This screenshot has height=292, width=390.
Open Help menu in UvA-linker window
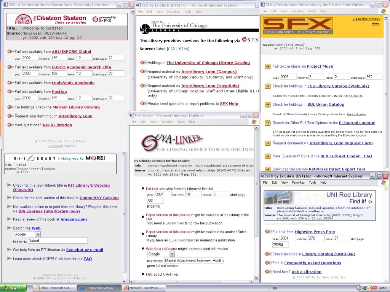click(192, 122)
